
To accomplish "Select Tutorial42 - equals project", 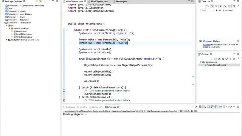I will (16, 11).
